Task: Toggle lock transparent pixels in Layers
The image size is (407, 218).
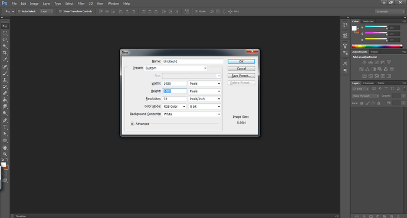Action: pyautogui.click(x=362, y=103)
